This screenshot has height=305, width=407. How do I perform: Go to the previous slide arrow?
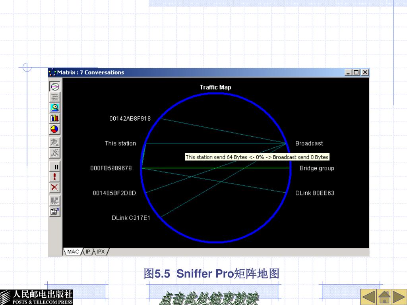click(x=368, y=296)
